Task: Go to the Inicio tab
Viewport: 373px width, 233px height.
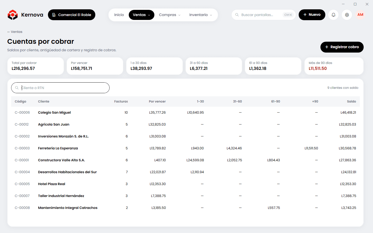Action: pos(119,15)
